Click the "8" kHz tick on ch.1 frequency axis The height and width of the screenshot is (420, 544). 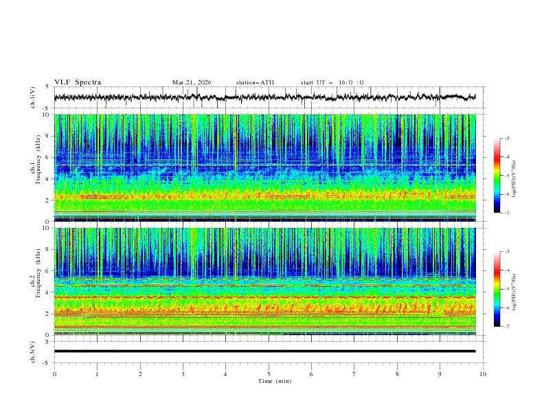[48, 136]
